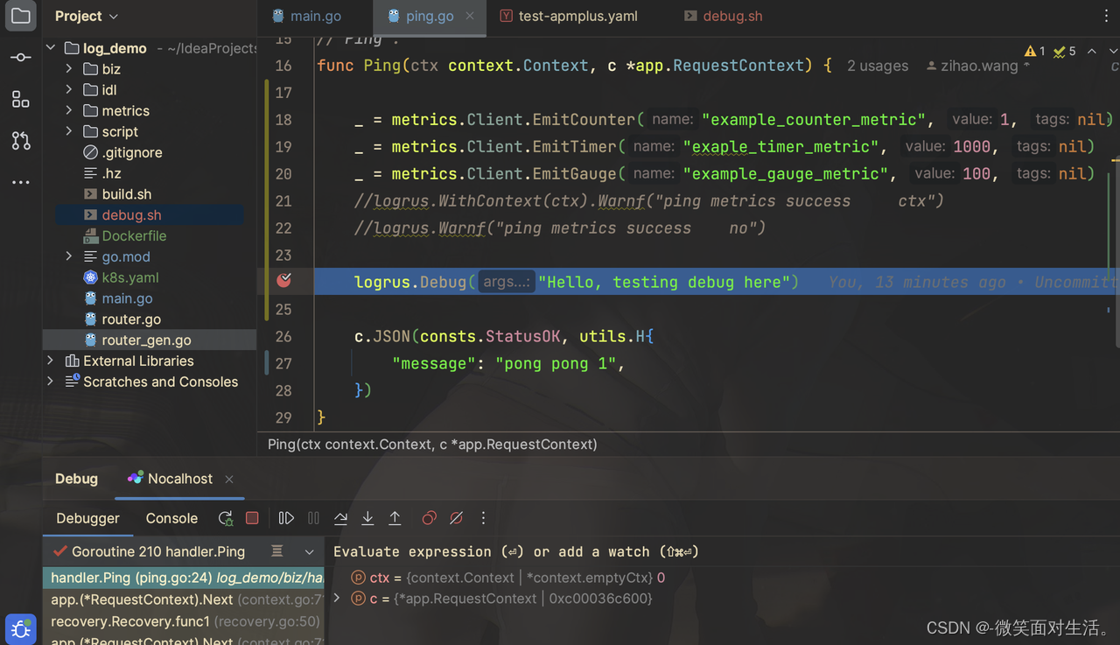
Task: Click the Debug tool window title
Action: [x=76, y=479]
